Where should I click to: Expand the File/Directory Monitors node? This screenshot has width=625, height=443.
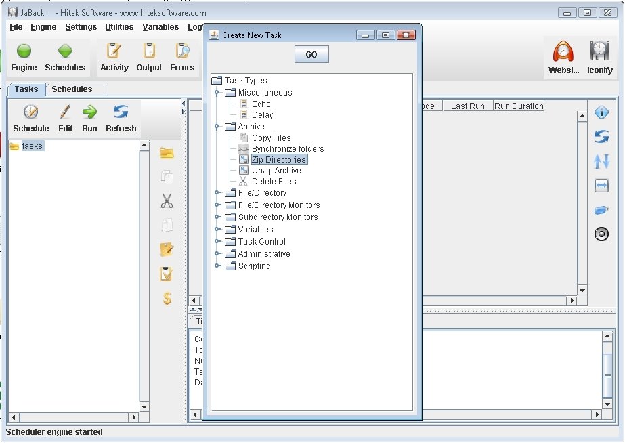click(x=217, y=205)
